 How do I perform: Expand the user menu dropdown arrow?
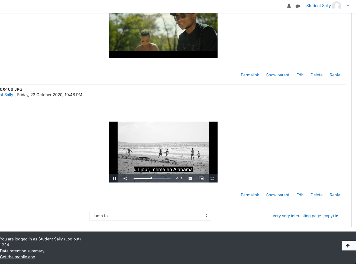pos(348,5)
